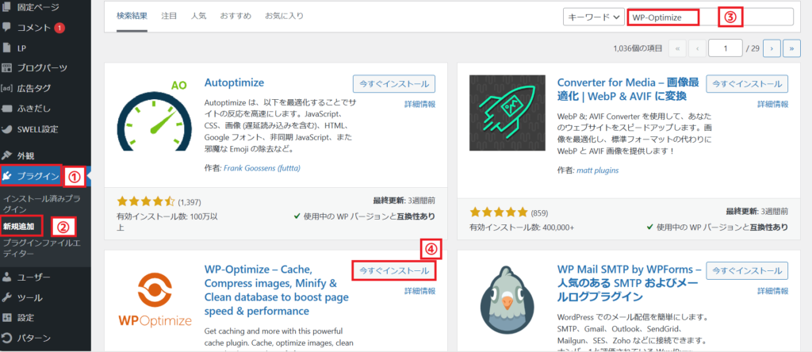Switch to the 検索結果 tab

click(132, 16)
